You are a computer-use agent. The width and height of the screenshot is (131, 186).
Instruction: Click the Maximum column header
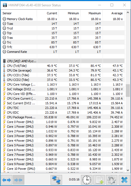(92, 13)
